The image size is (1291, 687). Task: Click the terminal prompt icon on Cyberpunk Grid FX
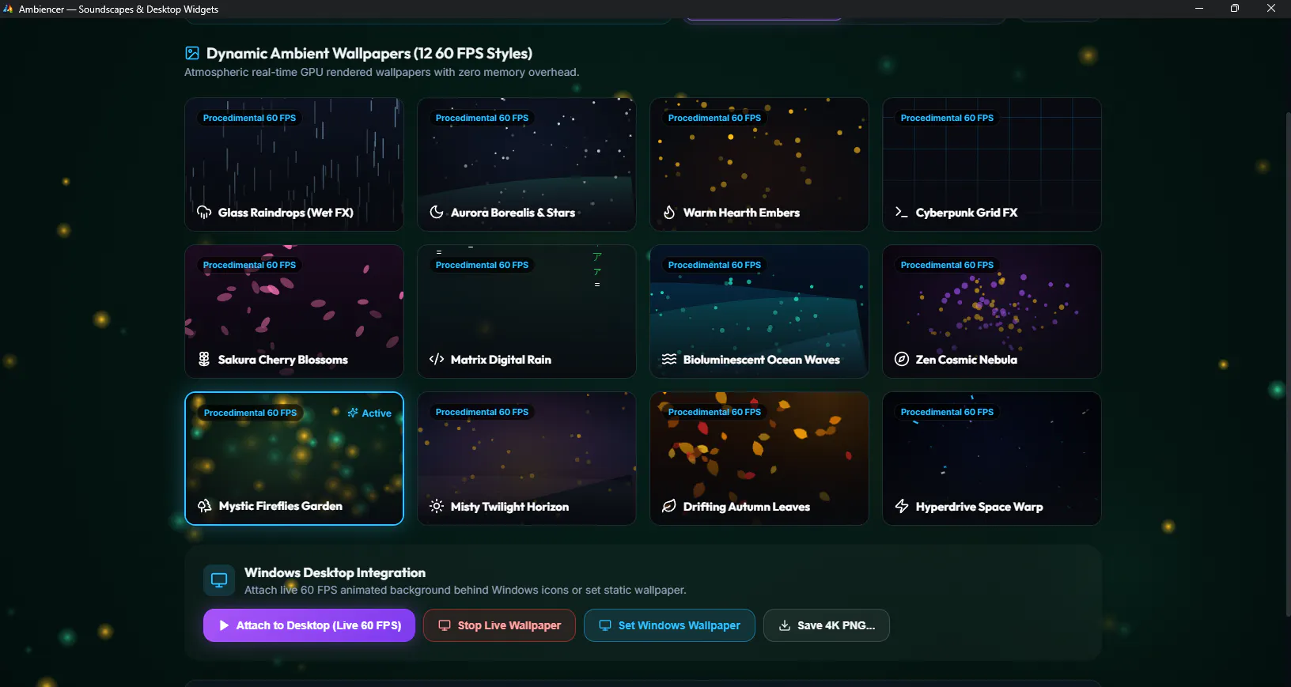tap(902, 213)
